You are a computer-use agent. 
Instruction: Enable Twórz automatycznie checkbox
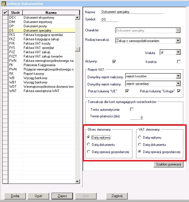132,109
